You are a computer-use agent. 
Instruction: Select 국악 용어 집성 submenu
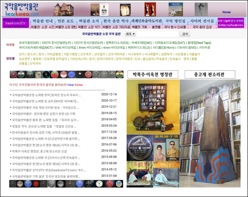coord(202,27)
